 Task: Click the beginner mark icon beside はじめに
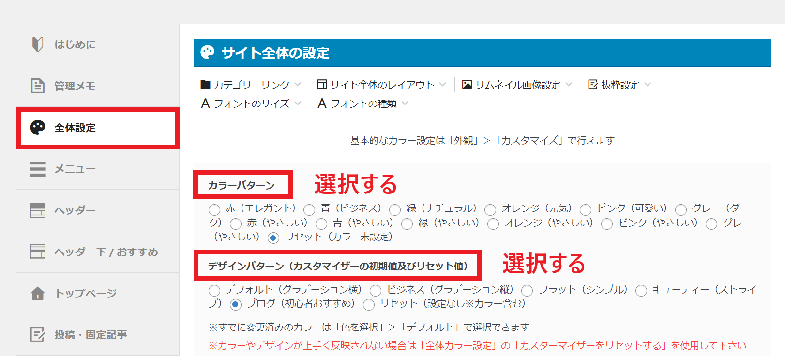pos(38,44)
